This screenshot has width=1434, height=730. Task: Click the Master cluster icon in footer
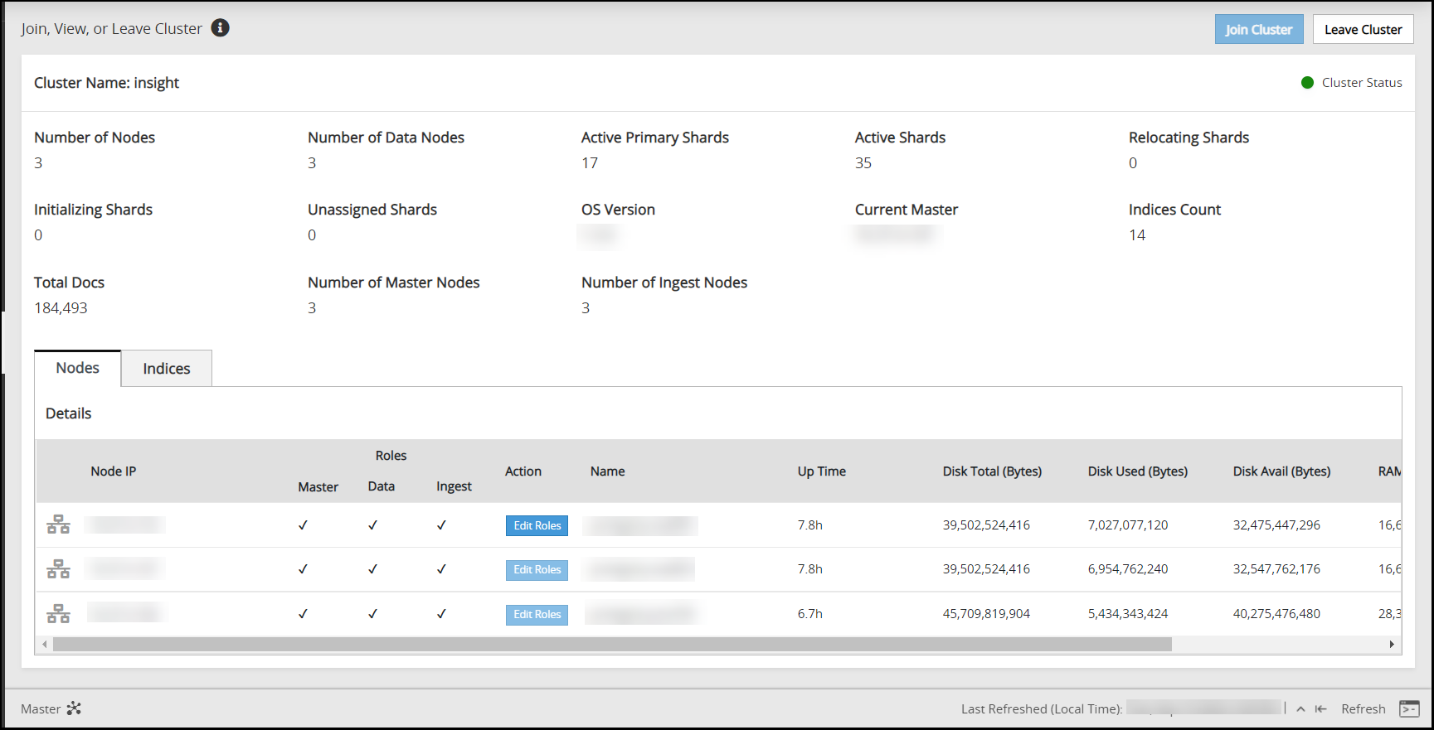tap(74, 708)
